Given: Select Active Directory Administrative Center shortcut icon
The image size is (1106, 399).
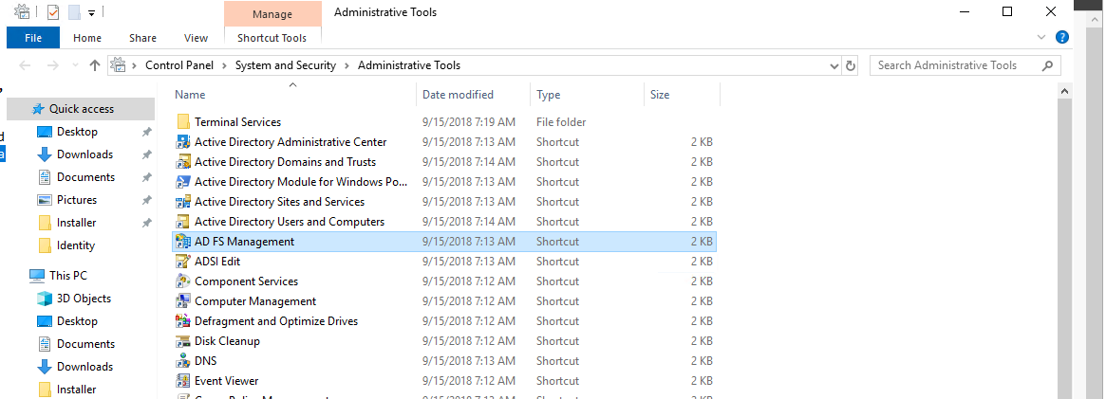Looking at the screenshot, I should pyautogui.click(x=183, y=141).
